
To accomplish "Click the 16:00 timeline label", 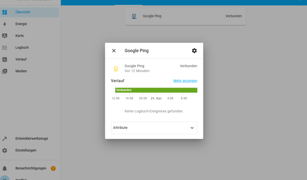I will 129,98.
